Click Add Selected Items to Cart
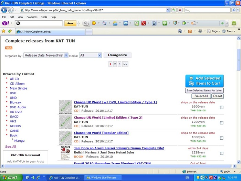 (205, 81)
